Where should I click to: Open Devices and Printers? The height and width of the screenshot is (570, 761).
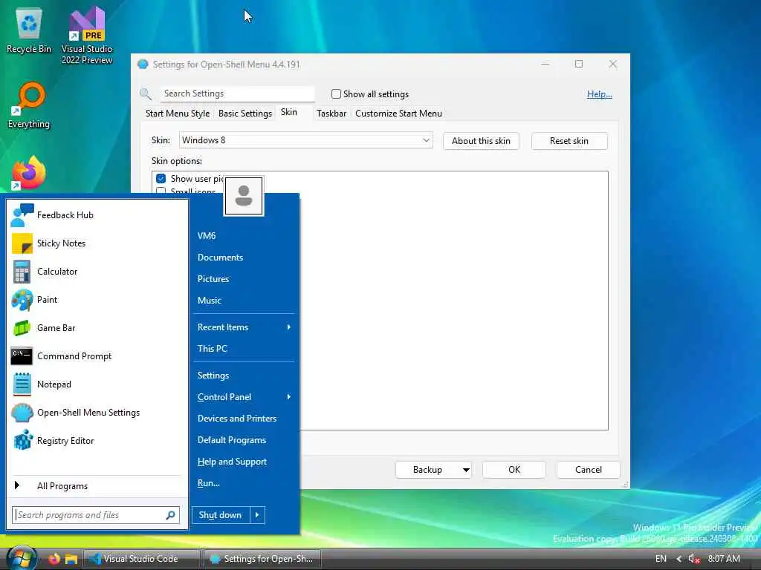pyautogui.click(x=244, y=419)
